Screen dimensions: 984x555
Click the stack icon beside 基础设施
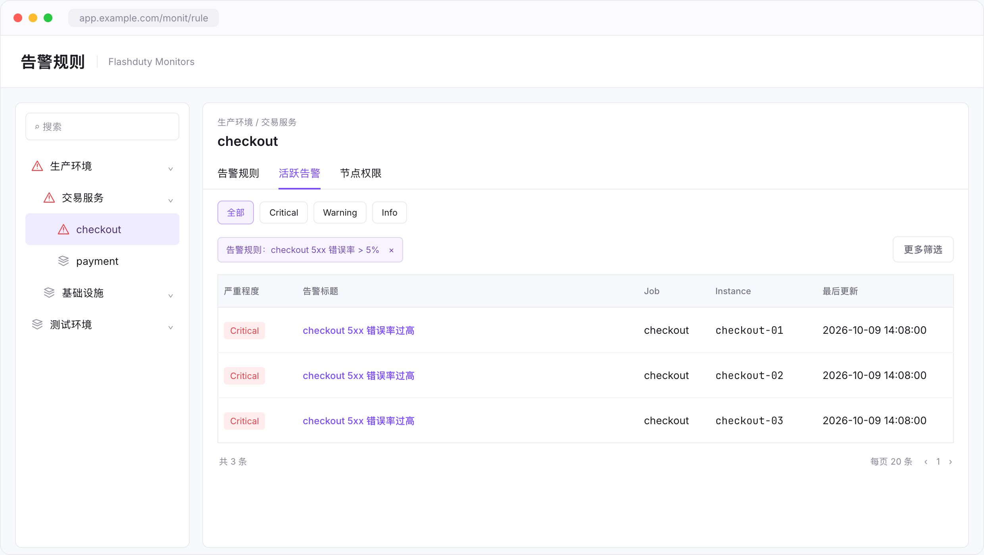(x=49, y=293)
